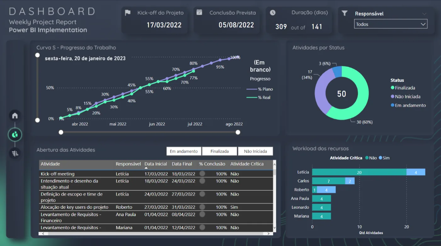Click the status circle in the Alocação de key users row
This screenshot has height=246, width=441.
pyautogui.click(x=202, y=207)
